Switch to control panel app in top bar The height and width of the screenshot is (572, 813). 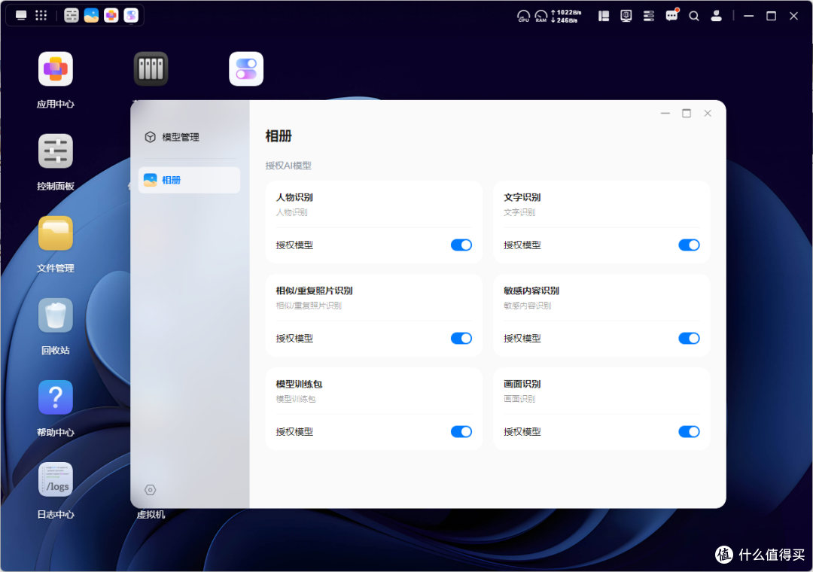click(72, 16)
